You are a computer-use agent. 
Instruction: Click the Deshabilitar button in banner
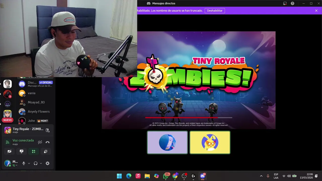[x=215, y=11]
